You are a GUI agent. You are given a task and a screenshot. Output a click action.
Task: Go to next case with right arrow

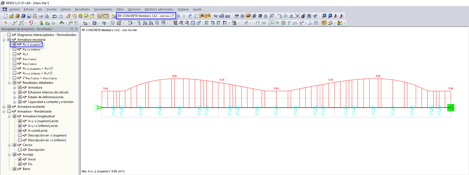(x=184, y=16)
